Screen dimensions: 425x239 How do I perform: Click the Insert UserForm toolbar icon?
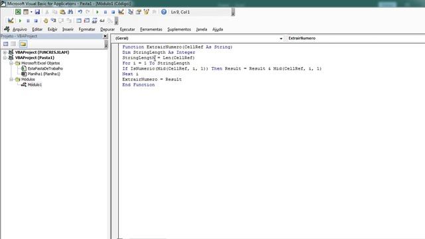click(x=26, y=12)
